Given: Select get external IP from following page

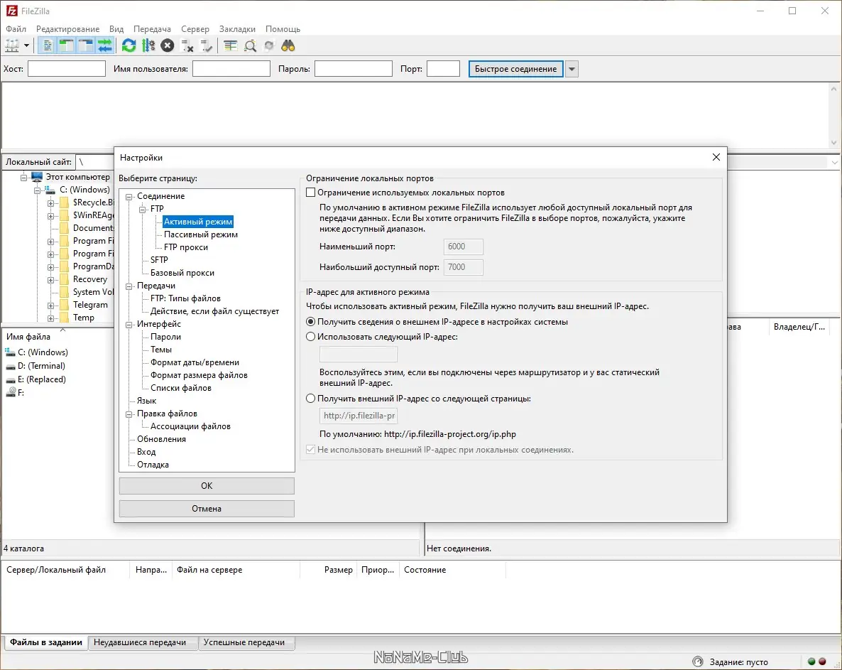Looking at the screenshot, I should pos(310,399).
